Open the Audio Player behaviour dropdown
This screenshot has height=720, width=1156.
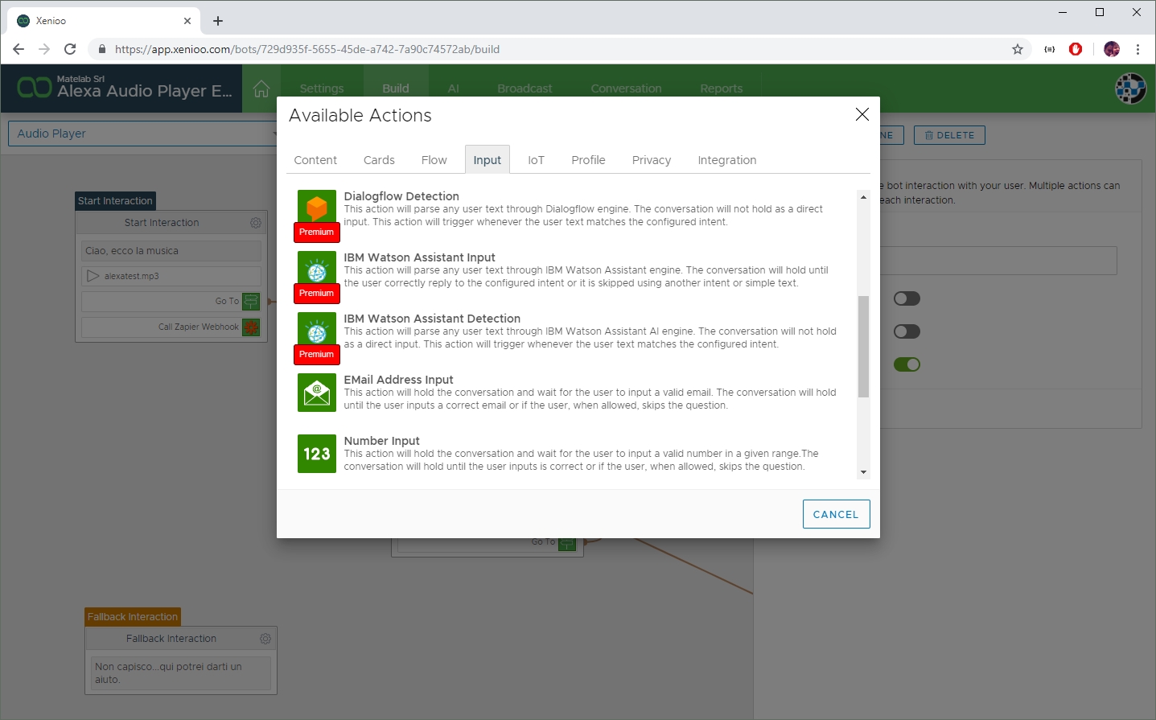coord(145,134)
